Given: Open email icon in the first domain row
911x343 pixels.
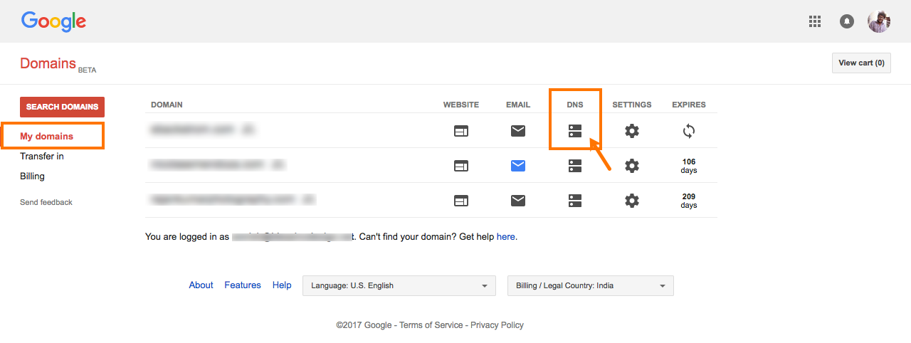Looking at the screenshot, I should 518,131.
